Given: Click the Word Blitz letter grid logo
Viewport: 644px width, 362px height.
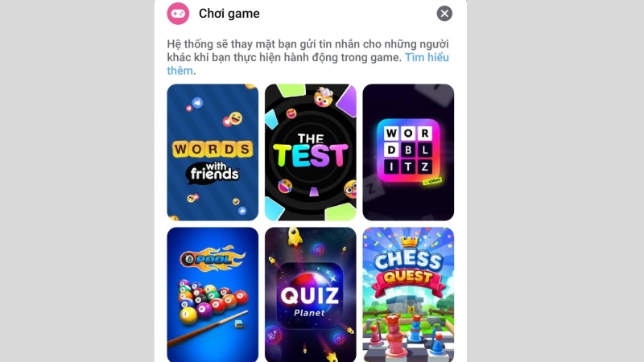Looking at the screenshot, I should coord(408,150).
